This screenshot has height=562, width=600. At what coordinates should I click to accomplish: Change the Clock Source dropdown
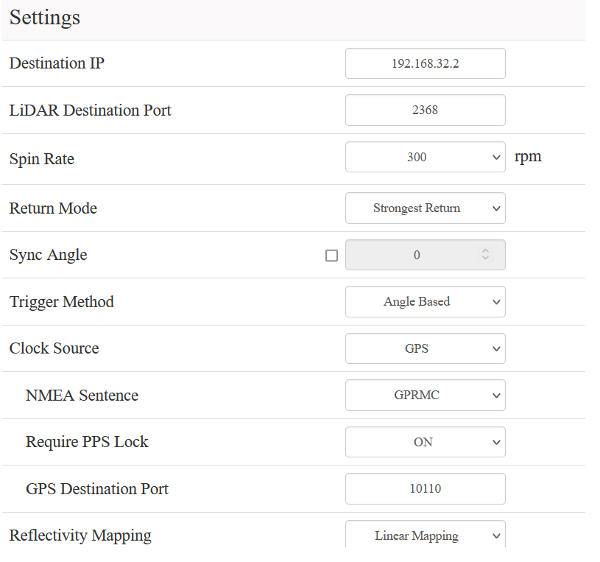(x=425, y=348)
